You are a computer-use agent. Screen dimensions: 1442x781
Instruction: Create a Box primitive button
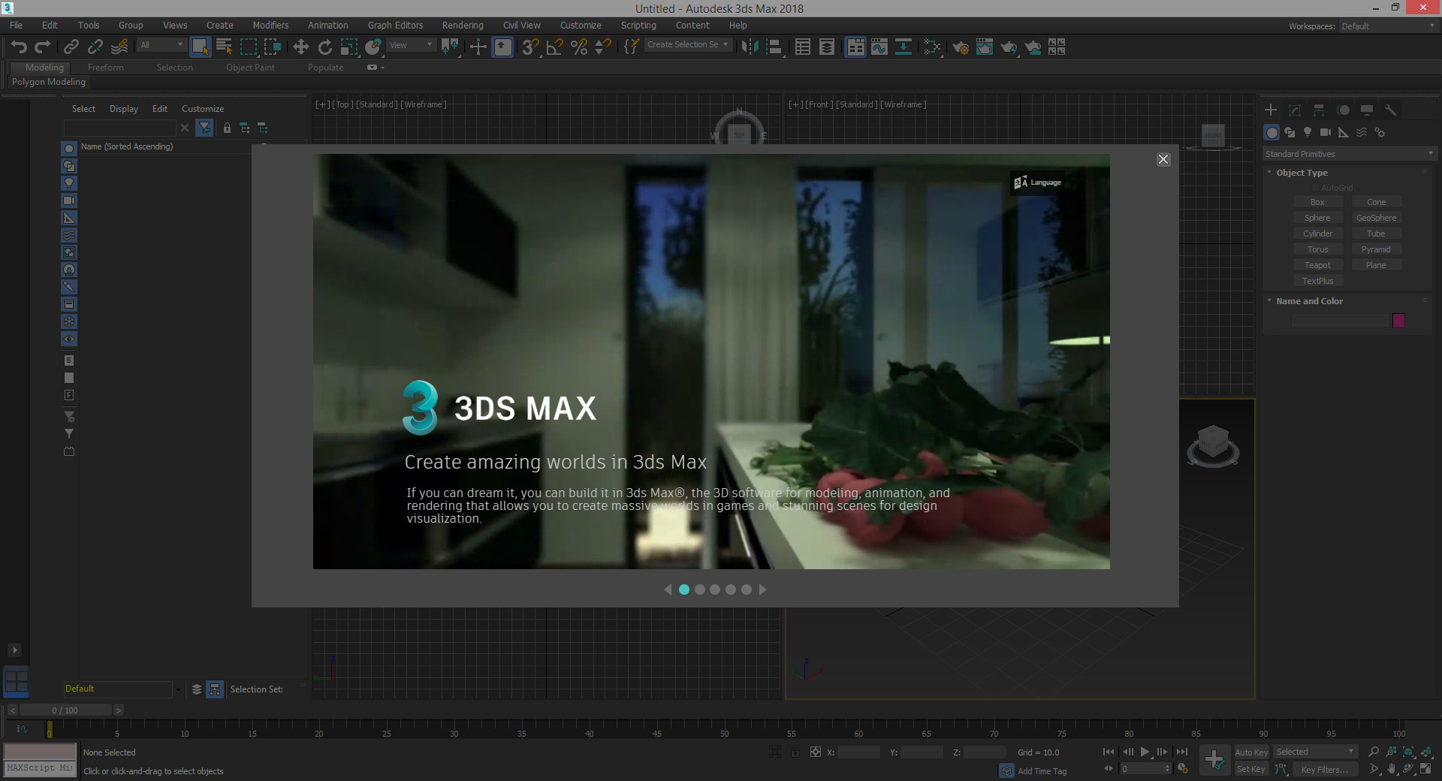tap(1317, 202)
